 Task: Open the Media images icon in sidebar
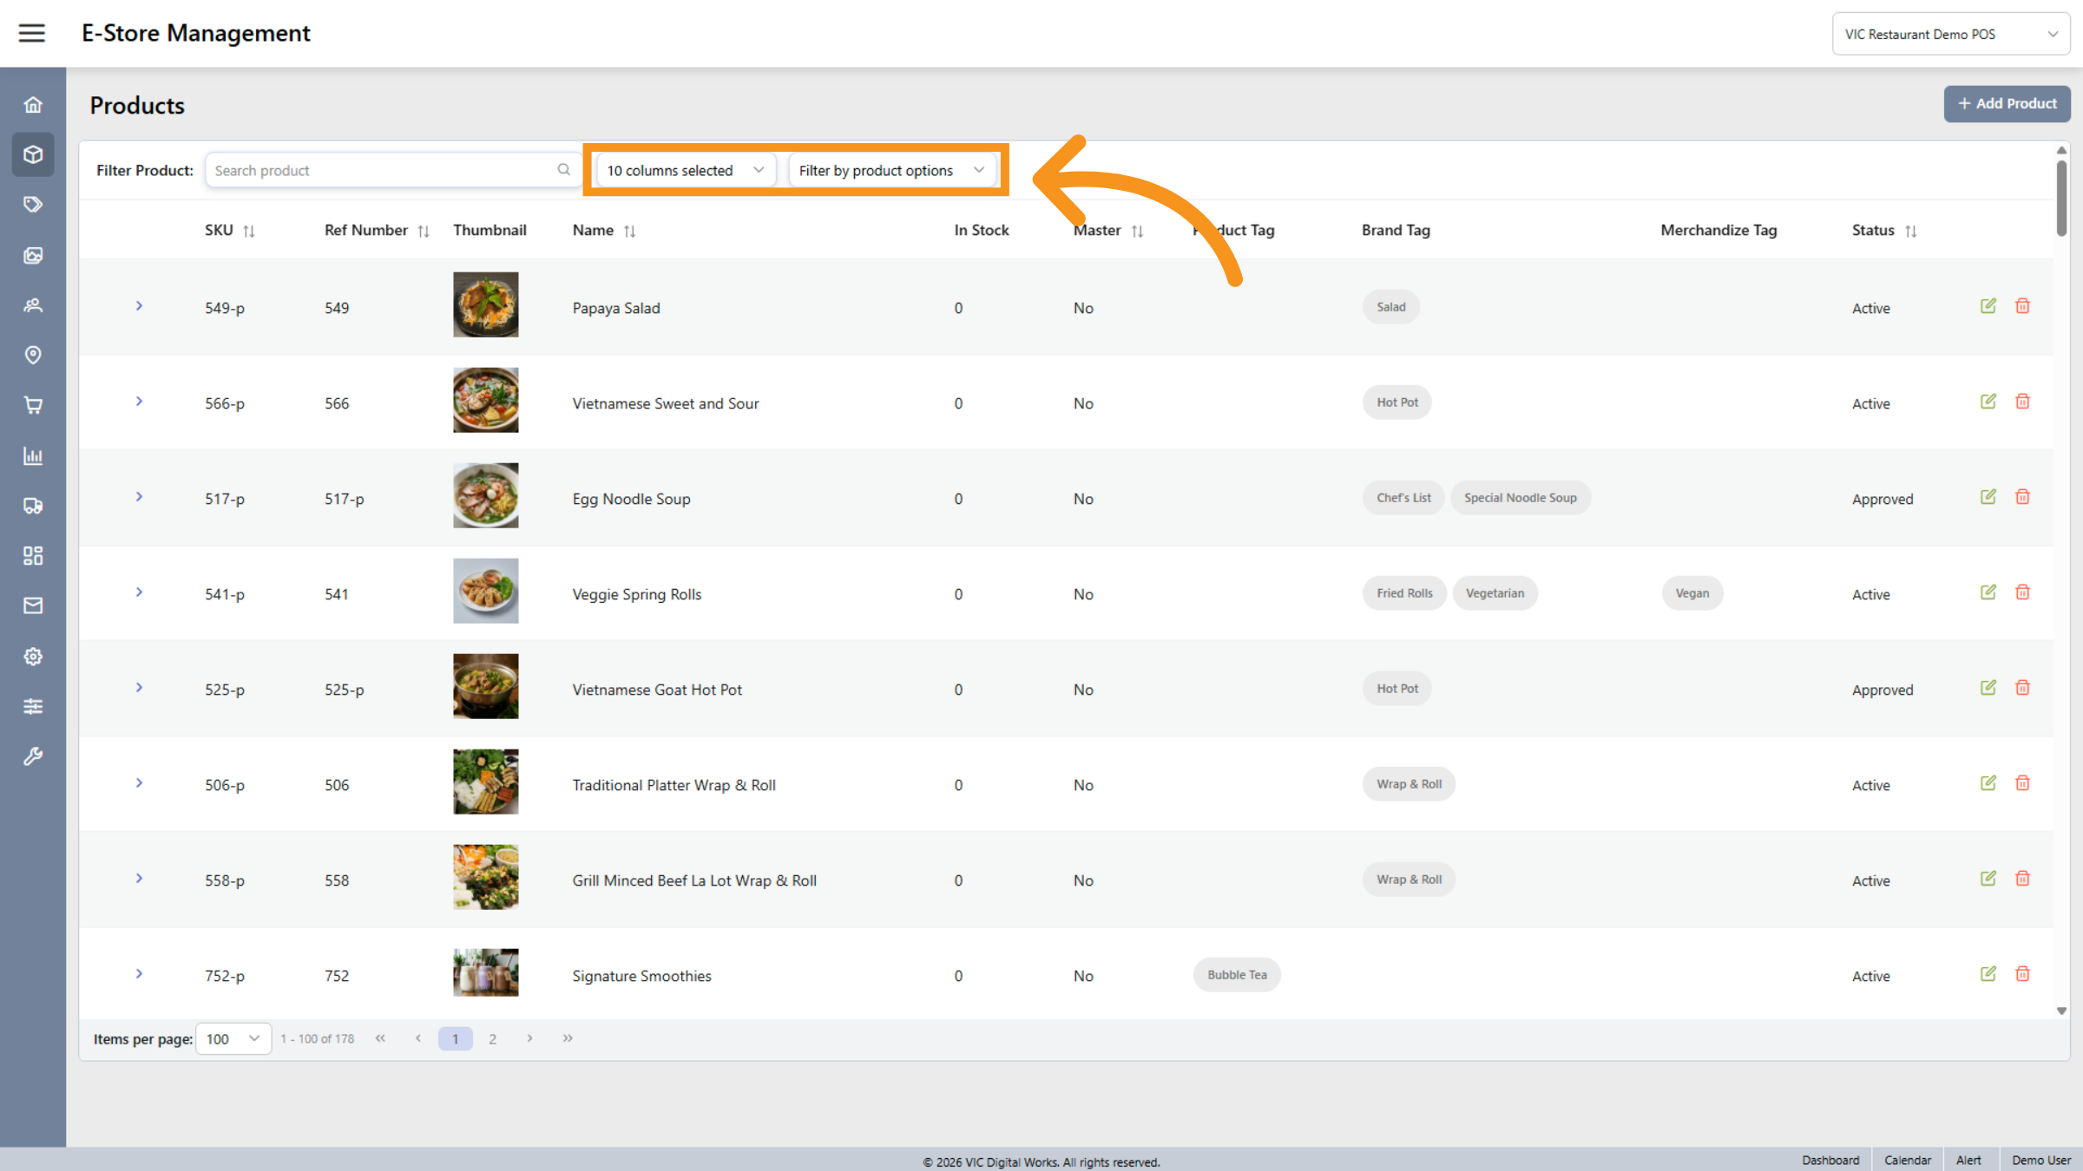point(33,255)
